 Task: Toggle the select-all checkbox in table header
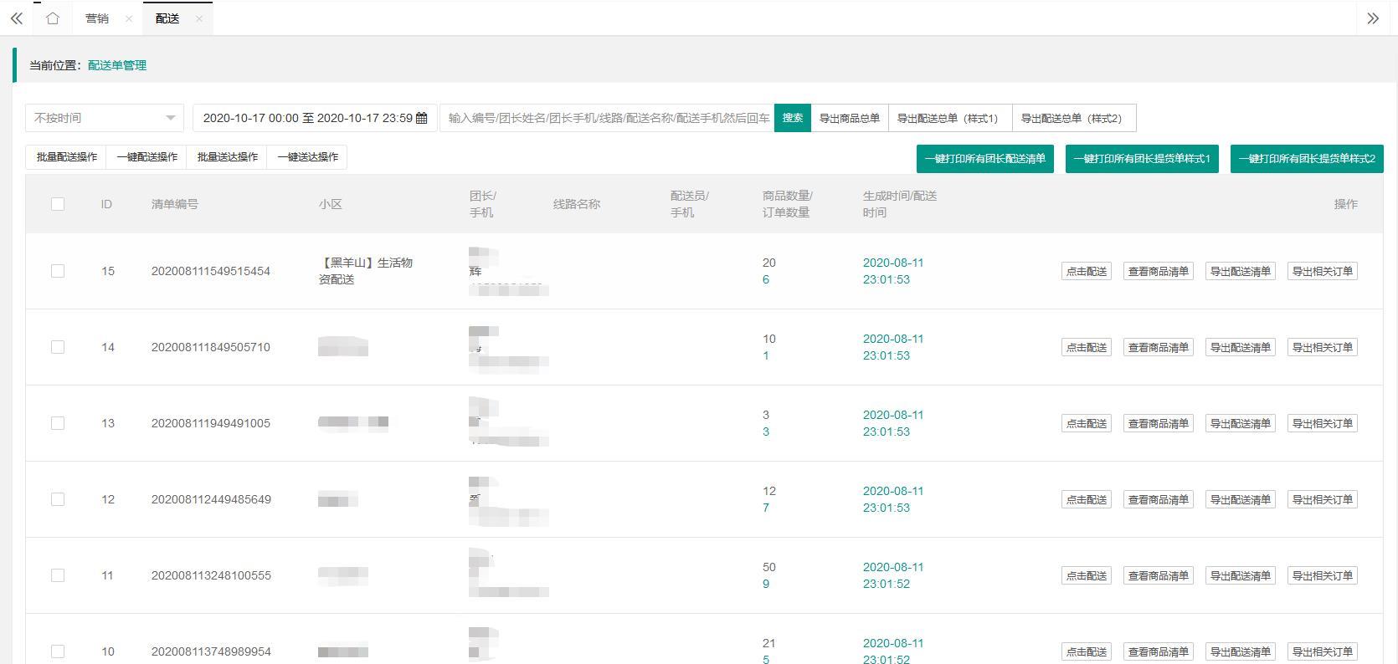[x=58, y=204]
